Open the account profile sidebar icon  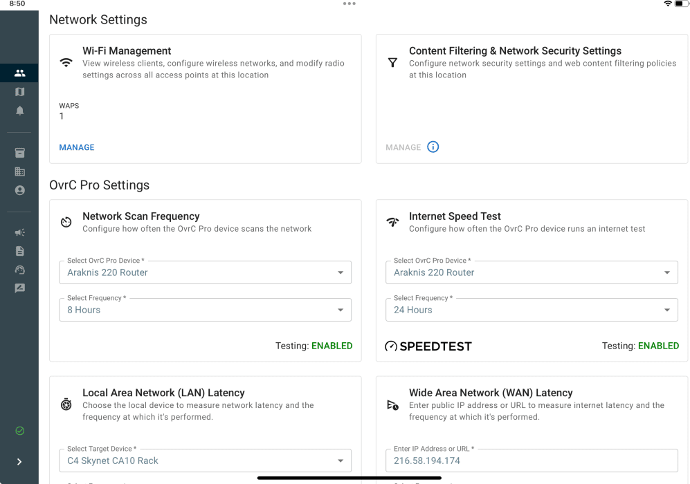19,190
